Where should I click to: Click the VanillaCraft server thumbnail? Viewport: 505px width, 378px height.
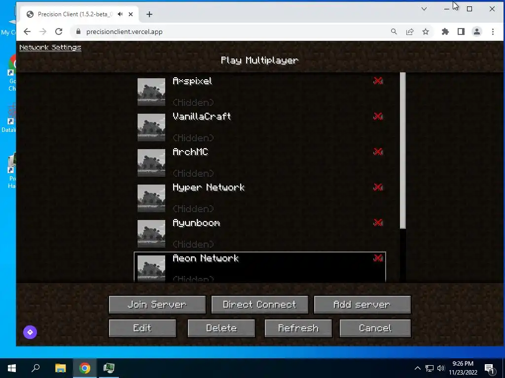point(151,127)
